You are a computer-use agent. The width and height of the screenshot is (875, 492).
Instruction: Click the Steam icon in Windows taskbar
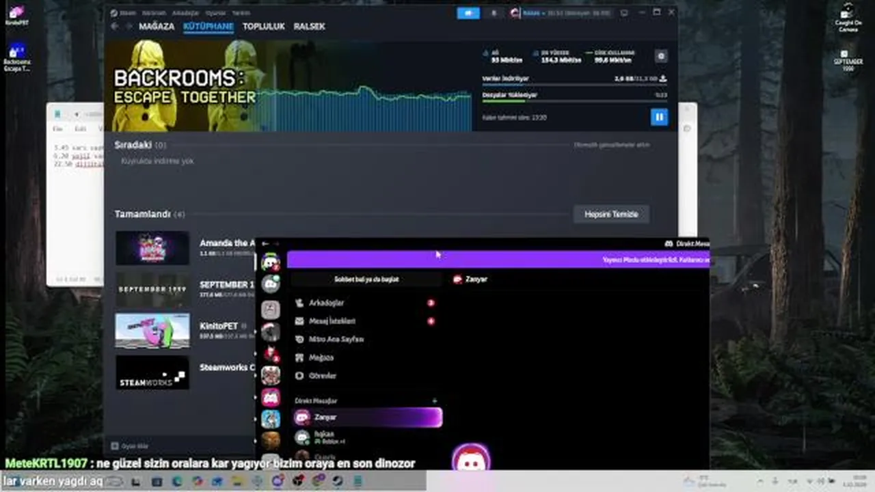(338, 481)
